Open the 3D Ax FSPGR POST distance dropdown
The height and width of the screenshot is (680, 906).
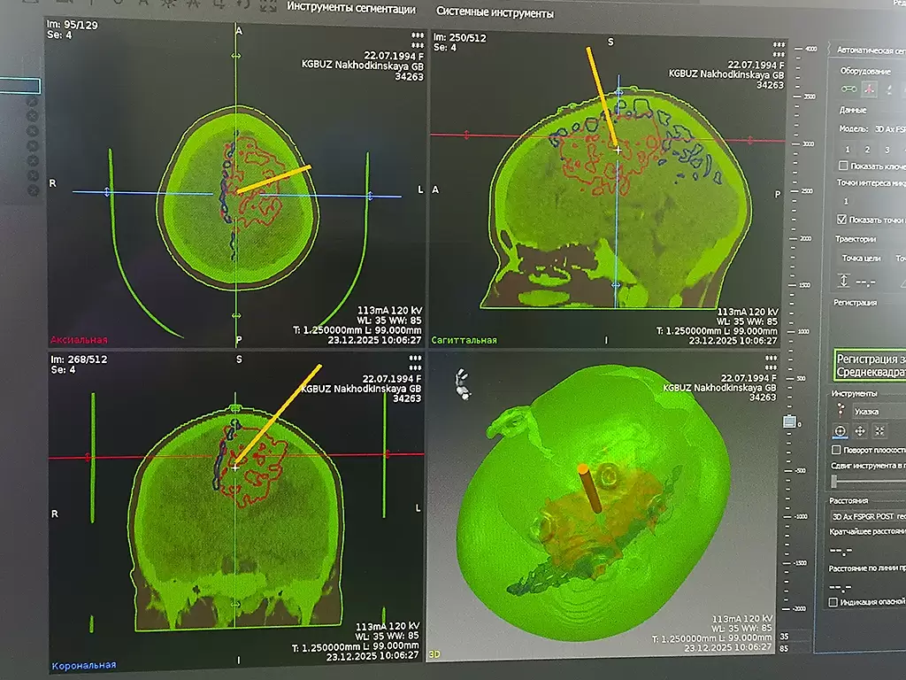click(x=867, y=516)
